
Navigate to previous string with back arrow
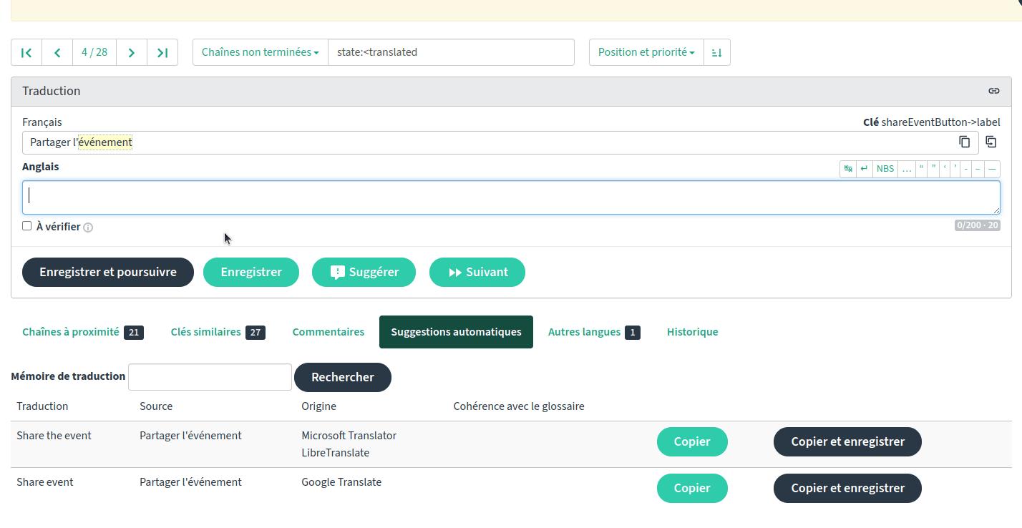coord(57,52)
